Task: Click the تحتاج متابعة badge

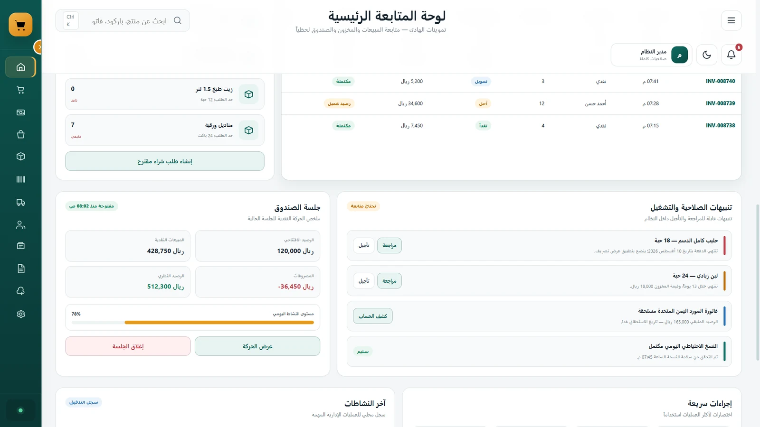Action: coord(363,206)
